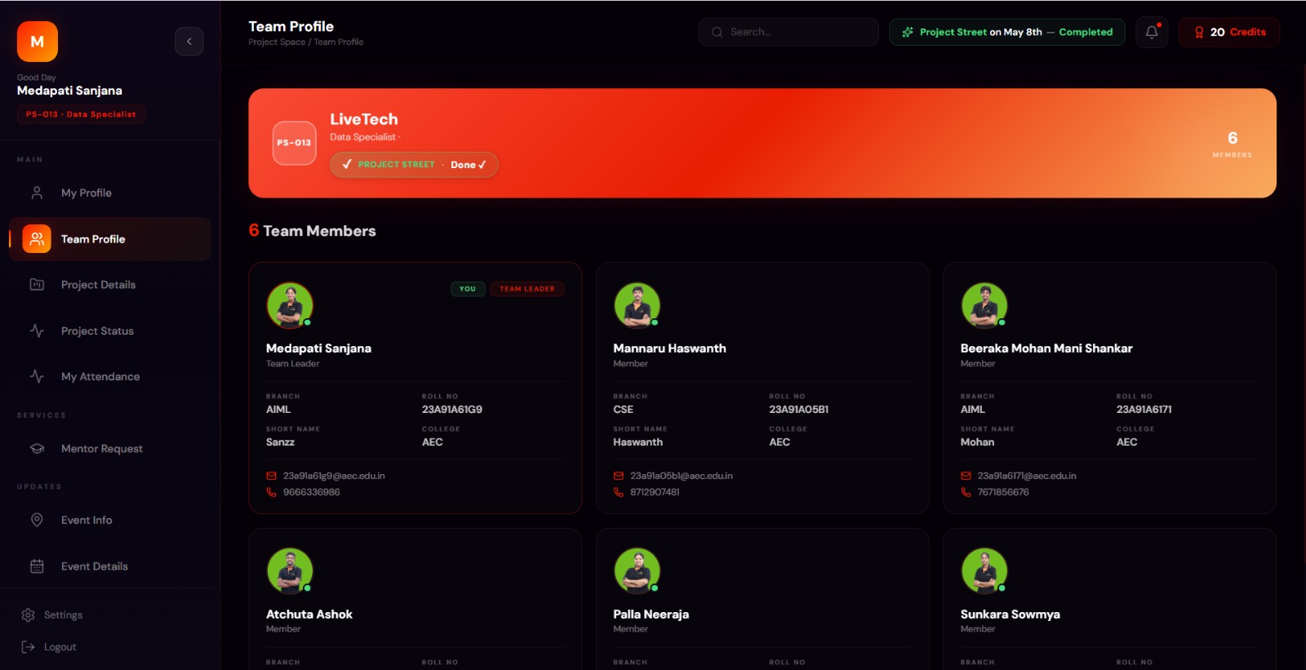Click the Sunkara Sowmya name
The height and width of the screenshot is (670, 1306).
coord(1011,615)
